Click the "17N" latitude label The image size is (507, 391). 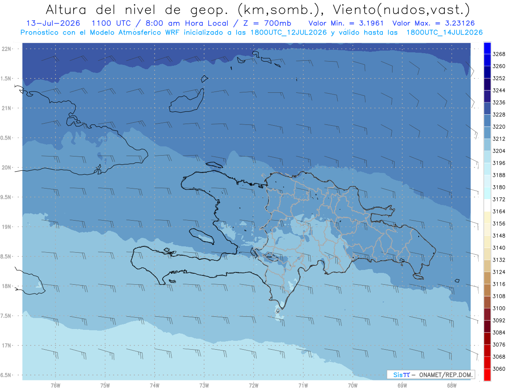(x=6, y=345)
